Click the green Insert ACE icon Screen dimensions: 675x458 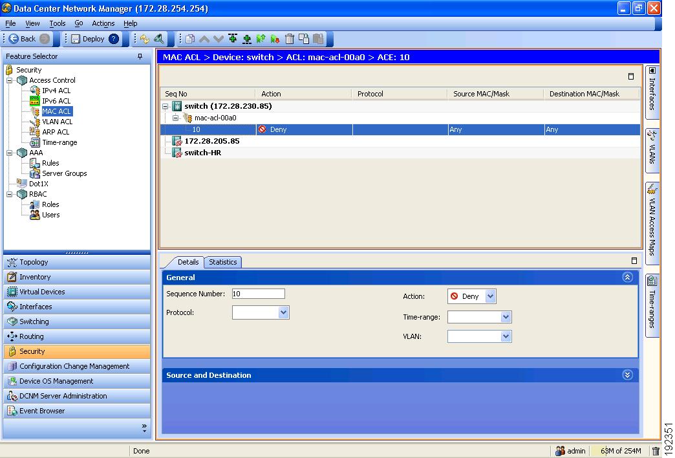coord(232,39)
